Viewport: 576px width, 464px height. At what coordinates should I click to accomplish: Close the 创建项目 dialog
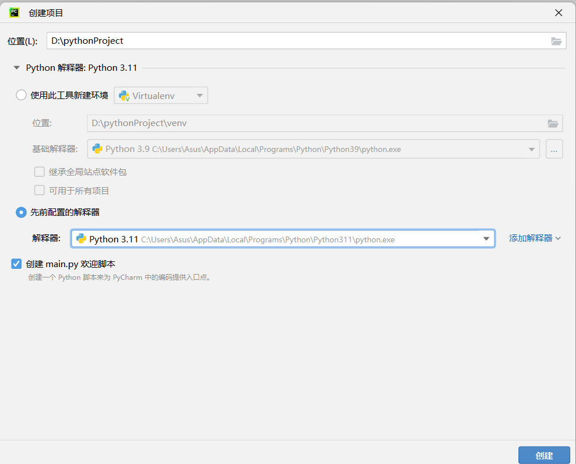558,13
